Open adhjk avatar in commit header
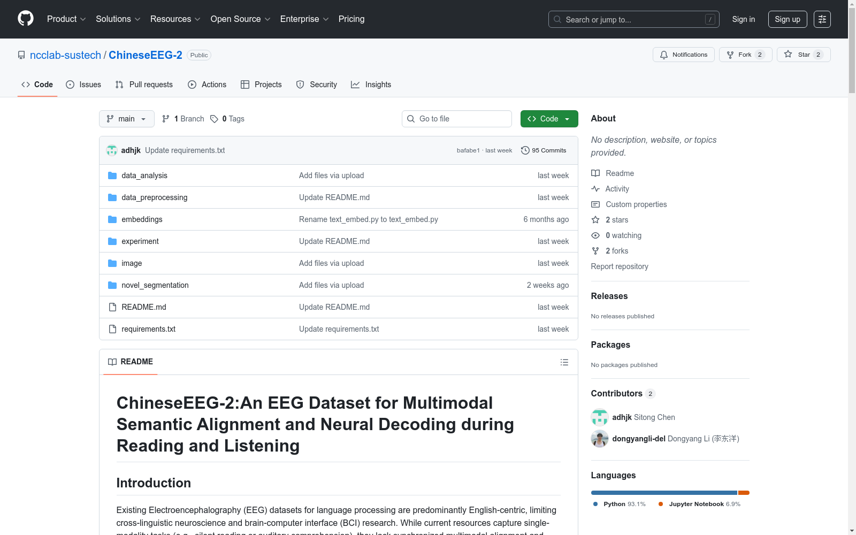 coord(112,150)
